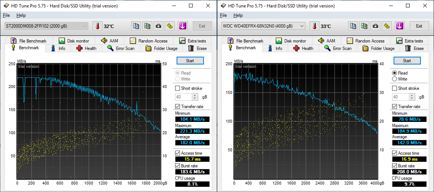The width and height of the screenshot is (434, 192).
Task: Click Exit button in left window
Action: [x=202, y=26]
